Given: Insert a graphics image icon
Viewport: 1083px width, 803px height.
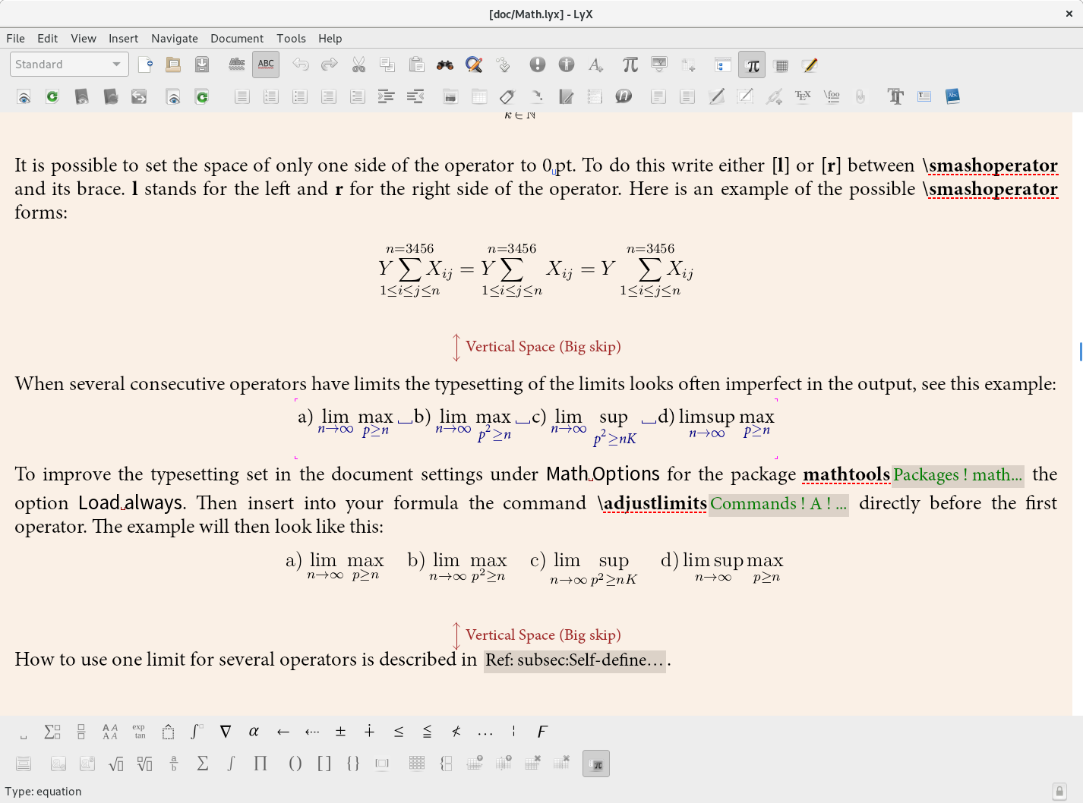Looking at the screenshot, I should point(450,96).
